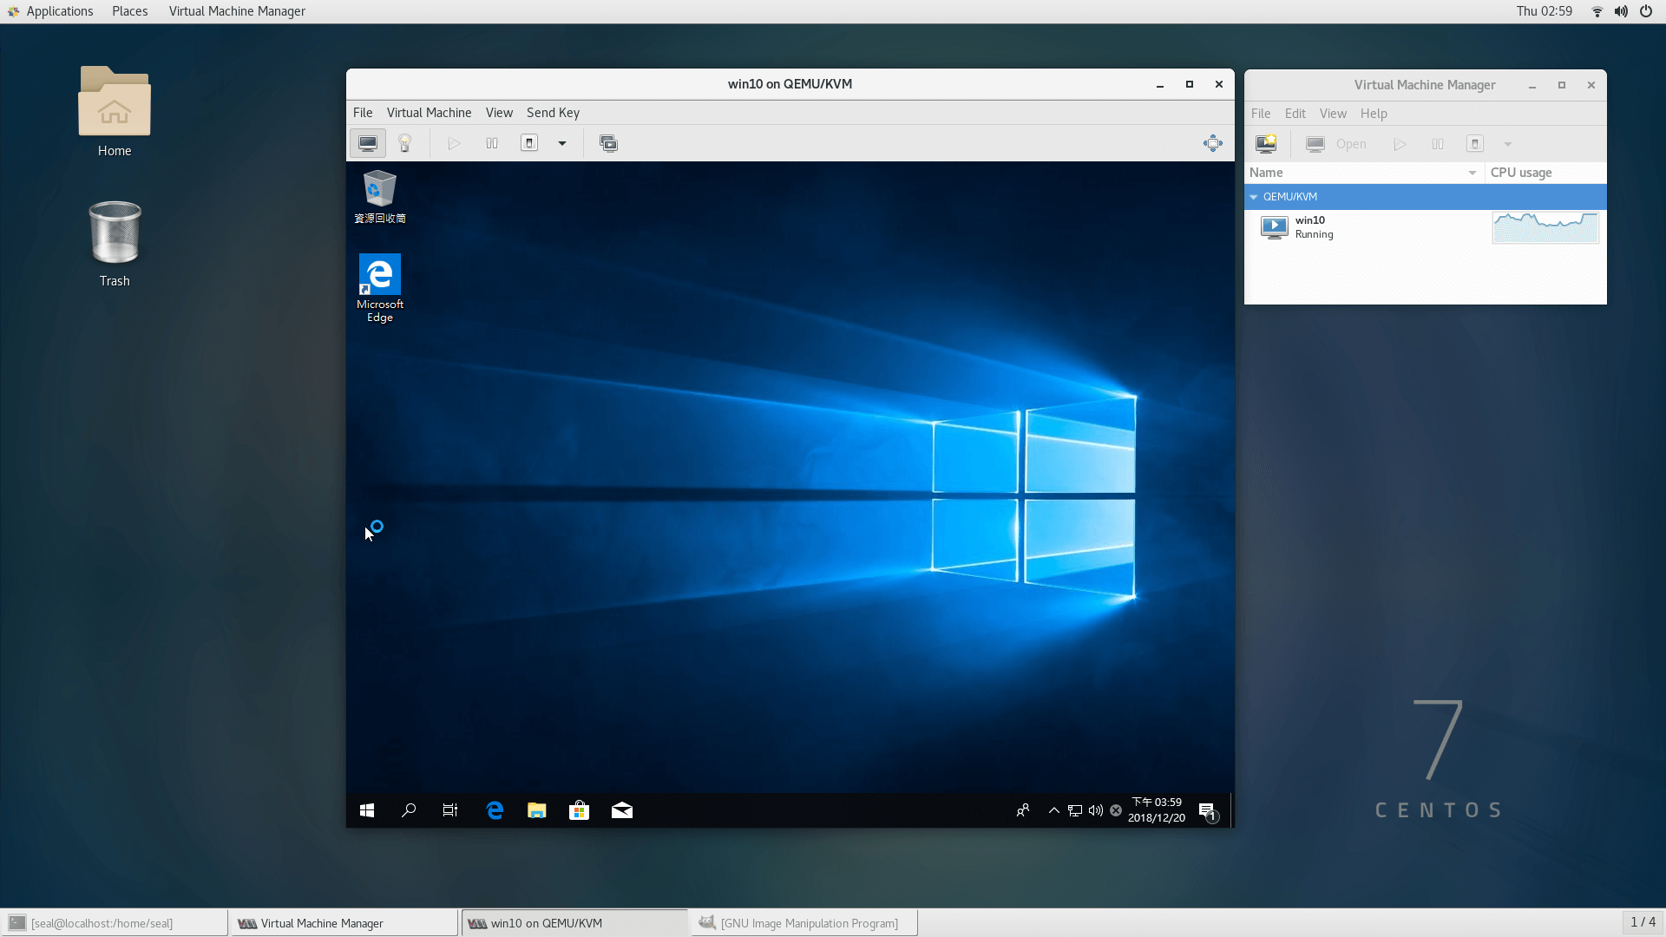The width and height of the screenshot is (1666, 937).
Task: Open File Explorer in the guest taskbar
Action: pyautogui.click(x=536, y=809)
